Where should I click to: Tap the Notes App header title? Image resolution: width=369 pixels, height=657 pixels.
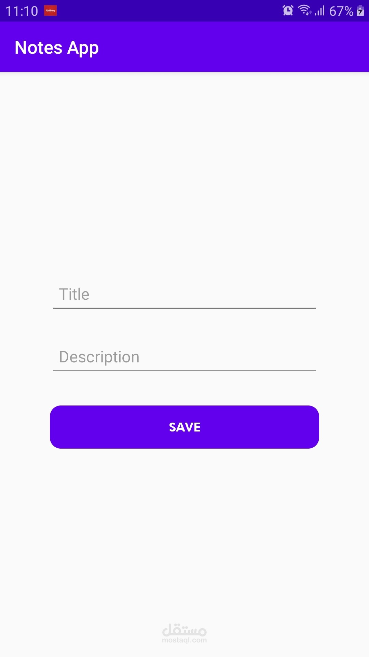[x=57, y=48]
